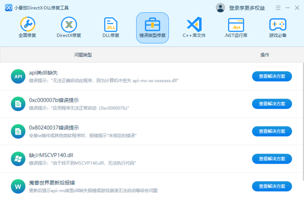The image size is (304, 199).
Task: View solution for 魔兽世界更新后报错
Action: (272, 186)
